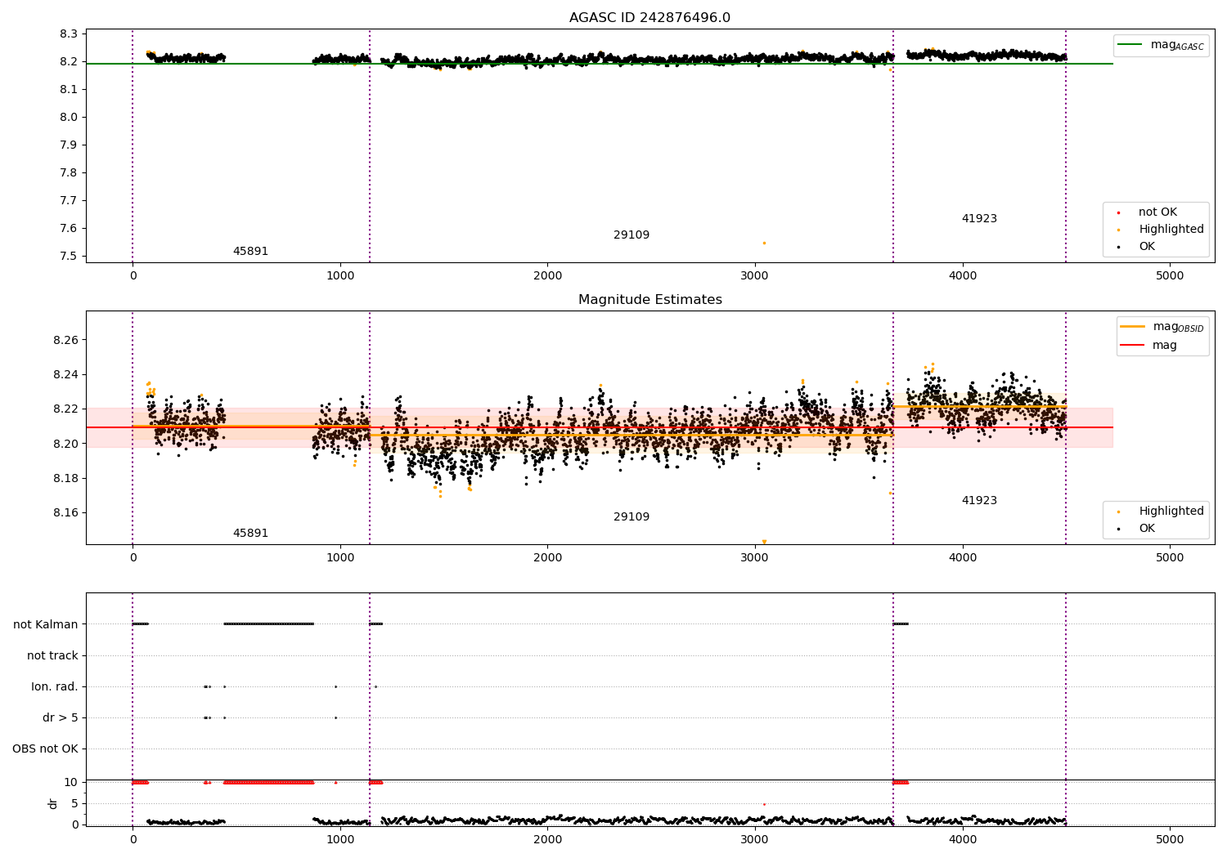Click the "dr" y-axis label in bottom plot
1227x858 pixels.
[x=53, y=803]
